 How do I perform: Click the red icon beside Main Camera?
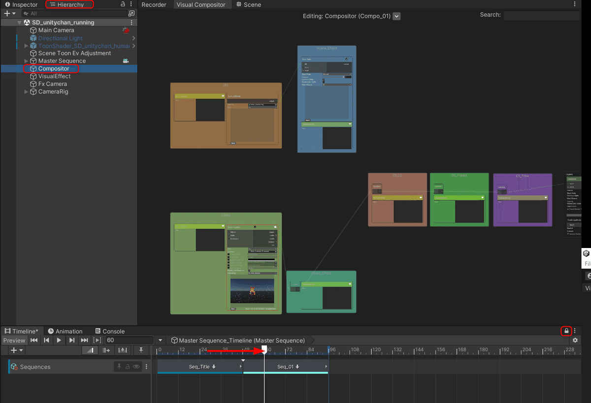(126, 31)
